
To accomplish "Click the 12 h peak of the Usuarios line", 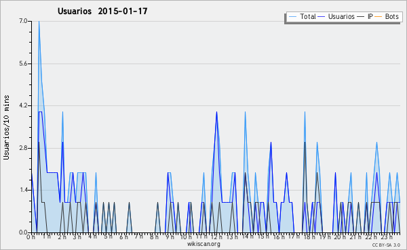I will (x=216, y=112).
